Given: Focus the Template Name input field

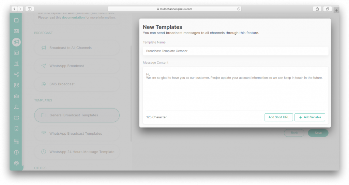Looking at the screenshot, I should (x=236, y=51).
